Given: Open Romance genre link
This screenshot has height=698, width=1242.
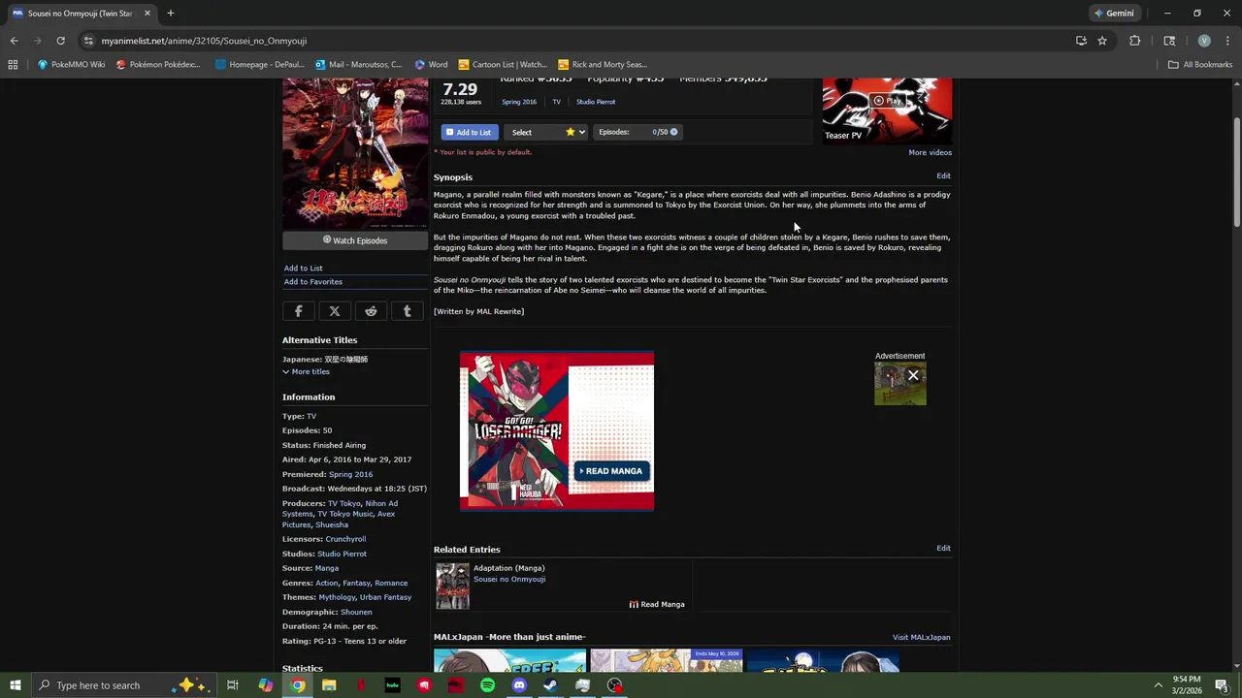Looking at the screenshot, I should point(391,584).
